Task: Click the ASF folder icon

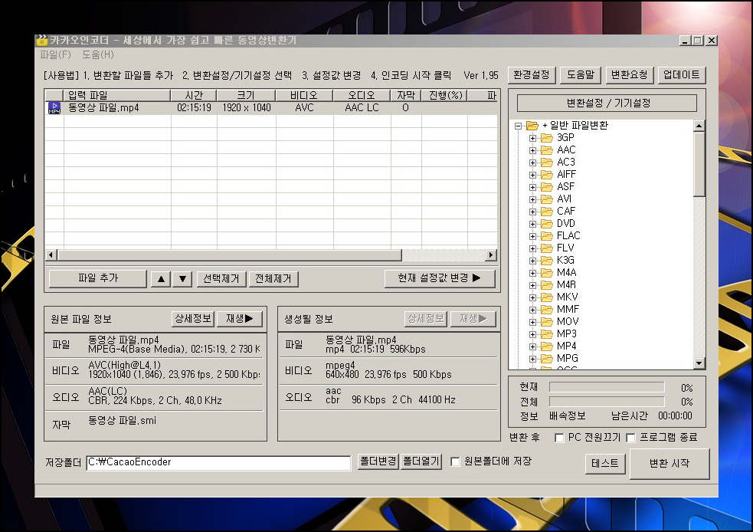Action: [x=546, y=187]
